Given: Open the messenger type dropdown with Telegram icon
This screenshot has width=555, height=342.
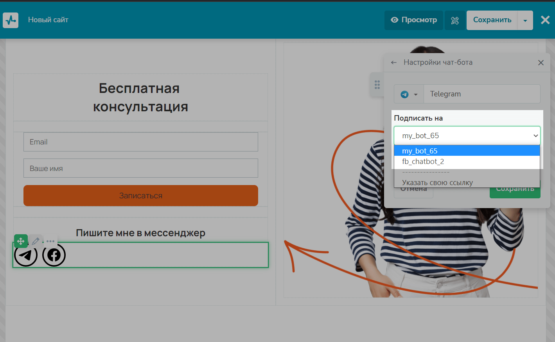Looking at the screenshot, I should click(x=409, y=94).
